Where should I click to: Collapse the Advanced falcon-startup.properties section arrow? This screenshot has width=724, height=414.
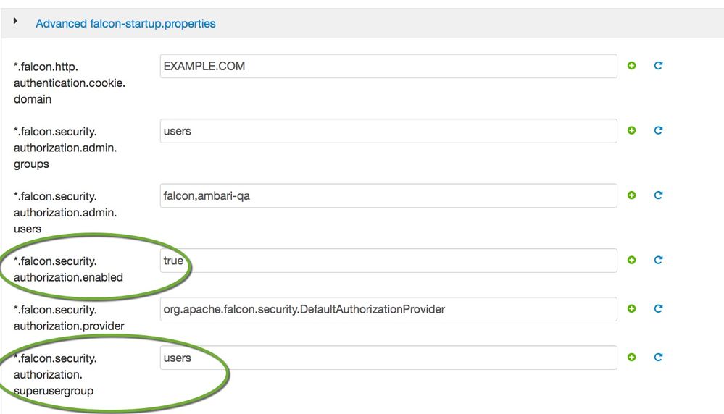pos(16,22)
